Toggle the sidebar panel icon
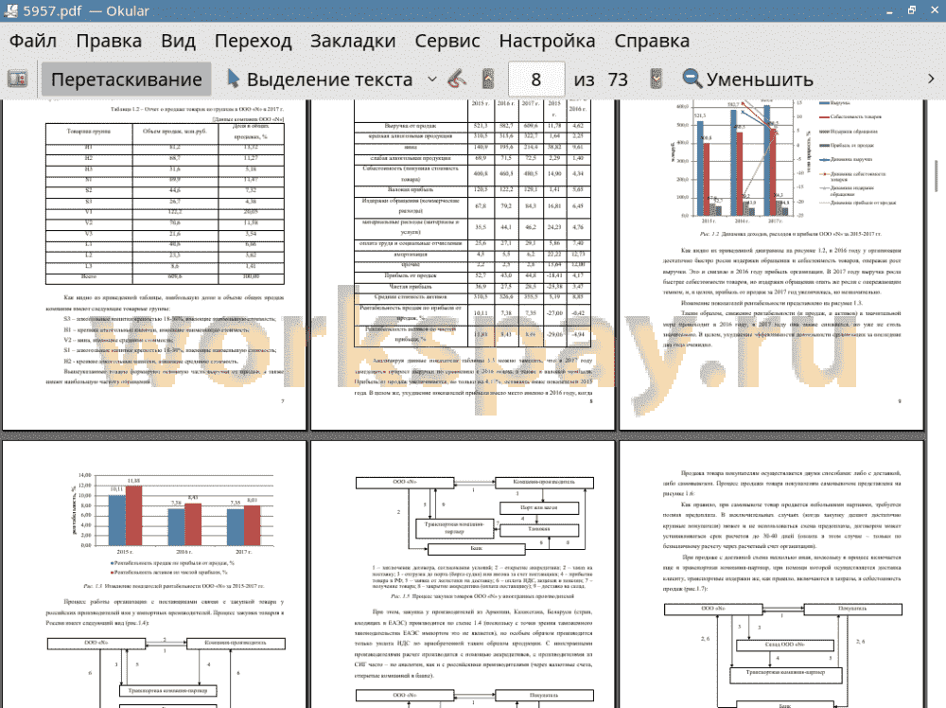Screen dimensions: 946x708 coord(17,80)
